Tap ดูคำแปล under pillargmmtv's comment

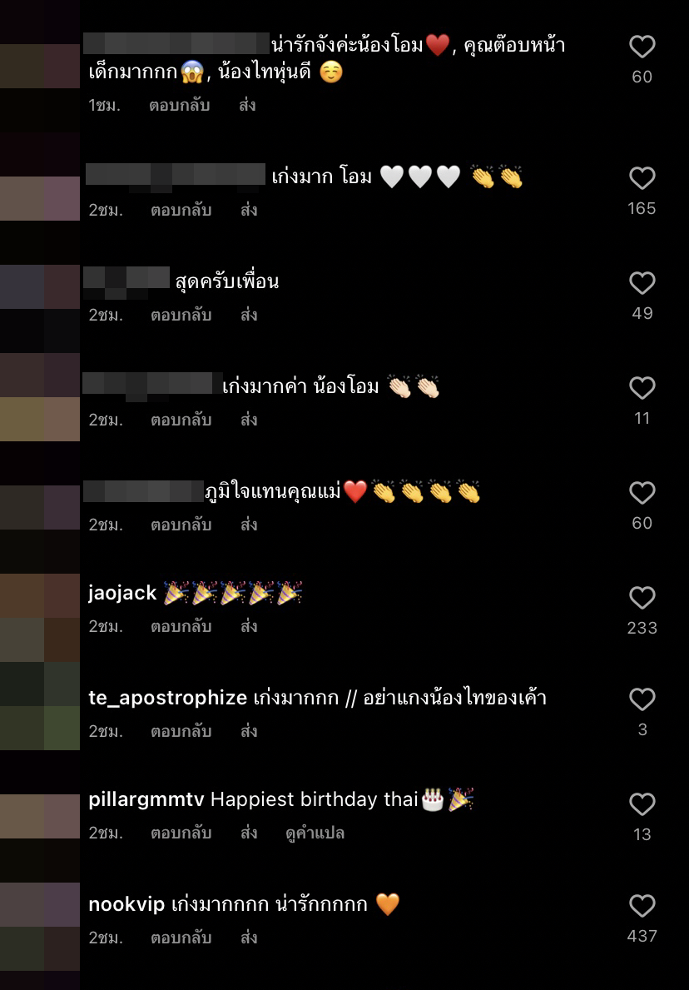[315, 833]
